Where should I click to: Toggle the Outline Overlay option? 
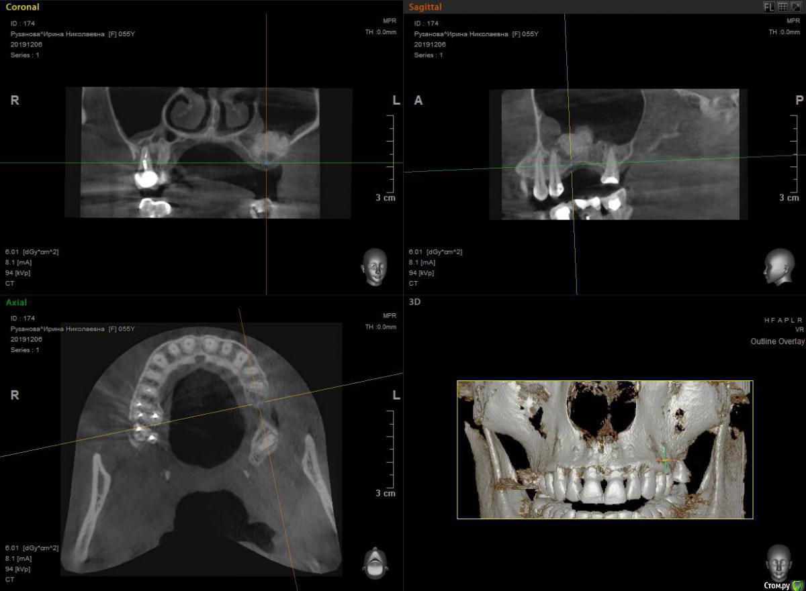[777, 341]
